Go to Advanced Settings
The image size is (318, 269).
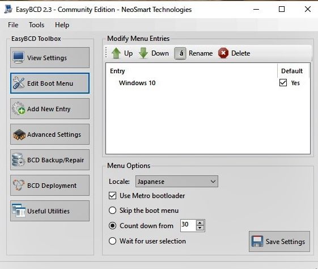tap(50, 134)
